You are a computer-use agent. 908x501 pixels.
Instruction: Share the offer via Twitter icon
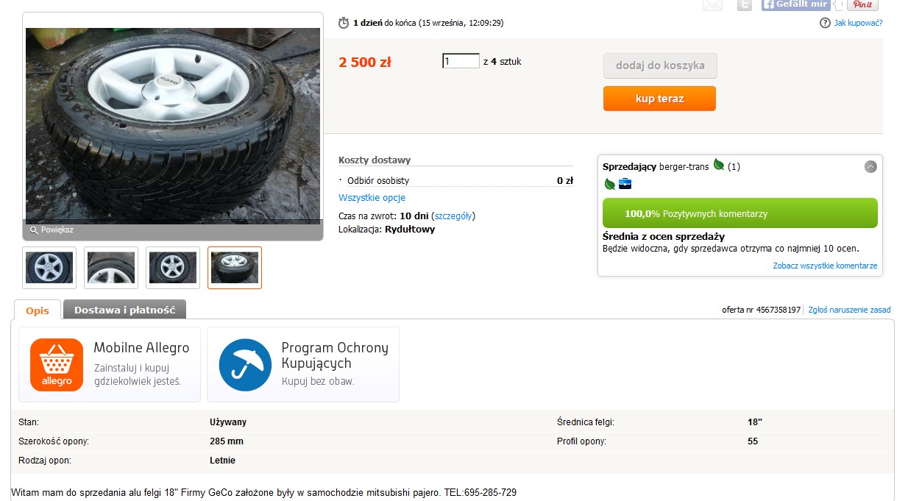pos(745,4)
